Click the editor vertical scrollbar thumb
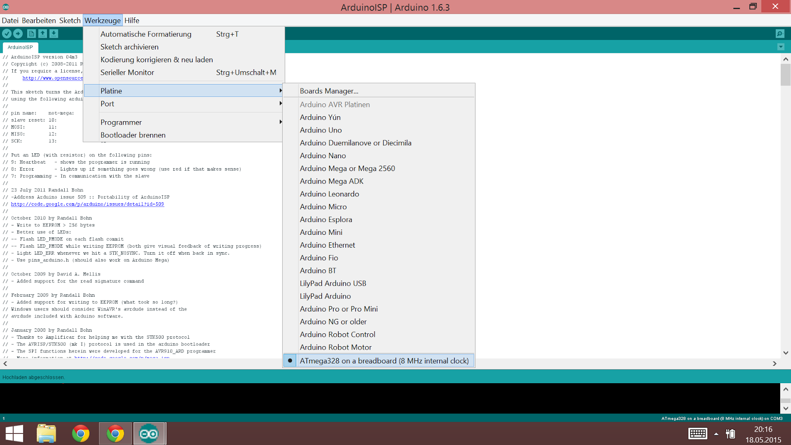The height and width of the screenshot is (445, 791). (786, 75)
